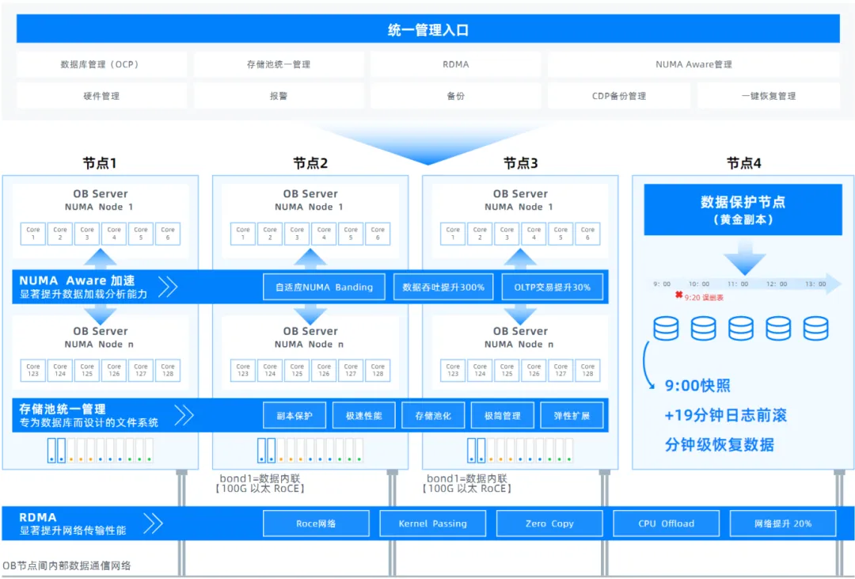
Task: Open the 一键恢复管理 entry
Action: pos(768,96)
